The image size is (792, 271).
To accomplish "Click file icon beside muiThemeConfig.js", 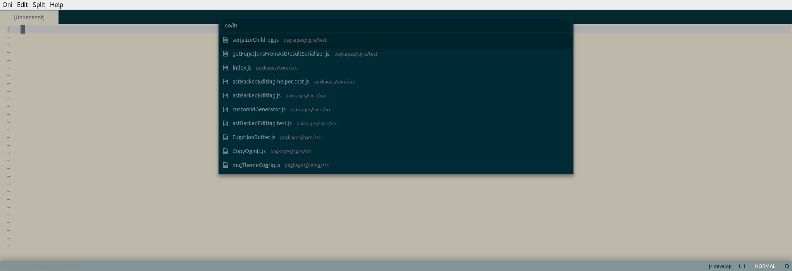I will [x=226, y=165].
